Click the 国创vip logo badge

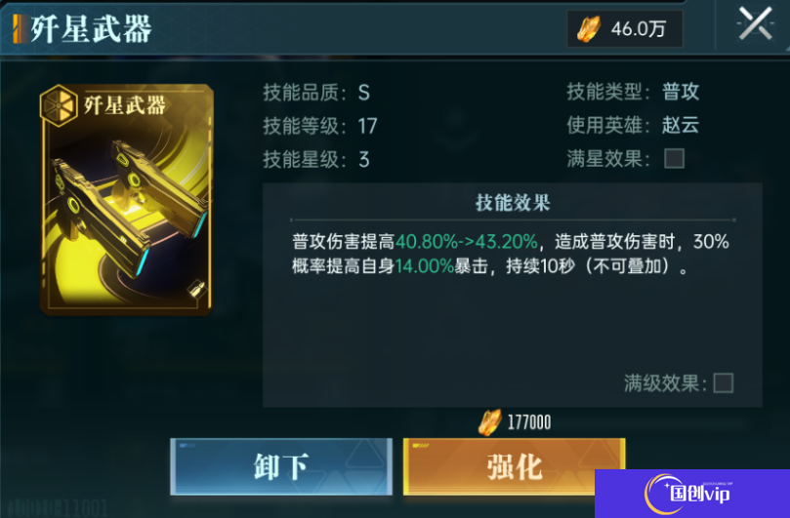(692, 494)
